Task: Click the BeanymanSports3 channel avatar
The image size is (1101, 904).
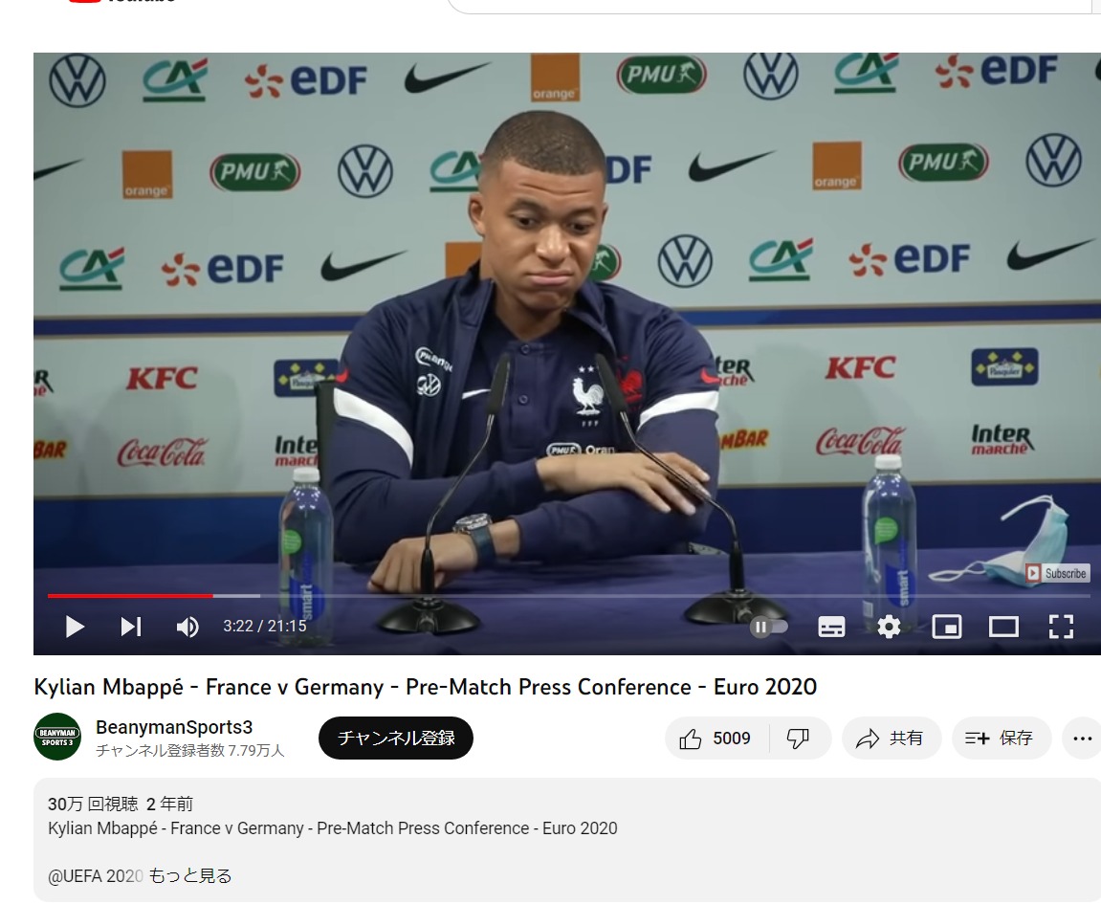Action: (57, 737)
